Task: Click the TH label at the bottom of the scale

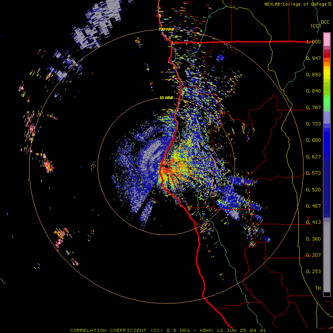Action: point(318,288)
